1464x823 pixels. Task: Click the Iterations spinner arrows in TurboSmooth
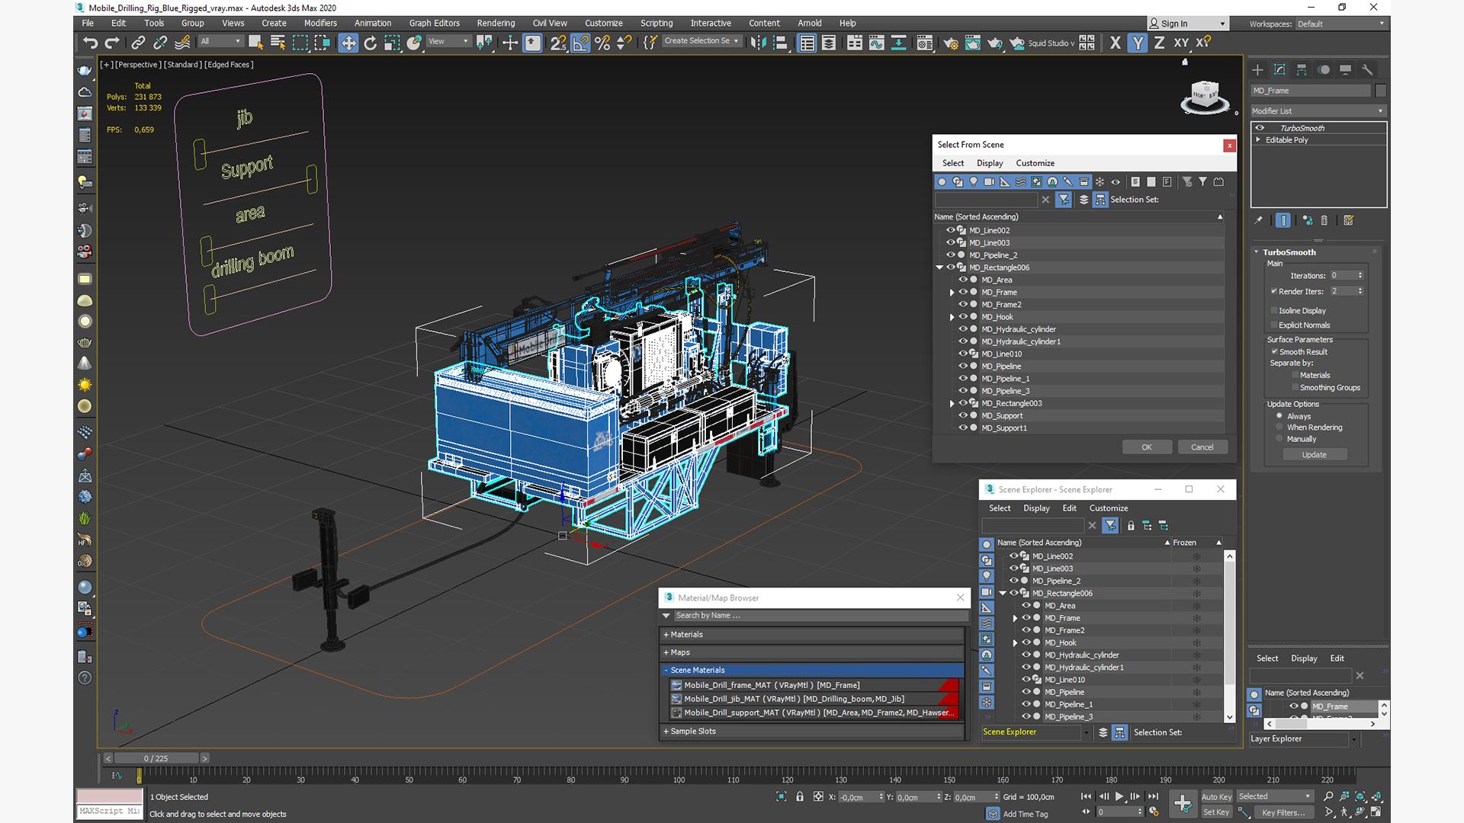click(x=1360, y=275)
